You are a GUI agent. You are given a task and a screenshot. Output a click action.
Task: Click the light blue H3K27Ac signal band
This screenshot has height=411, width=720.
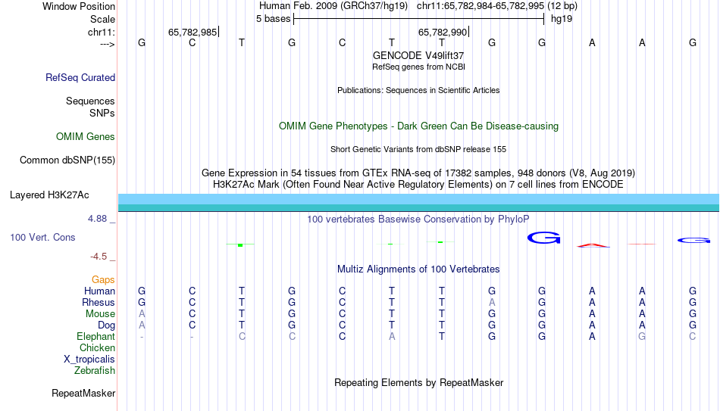point(418,199)
